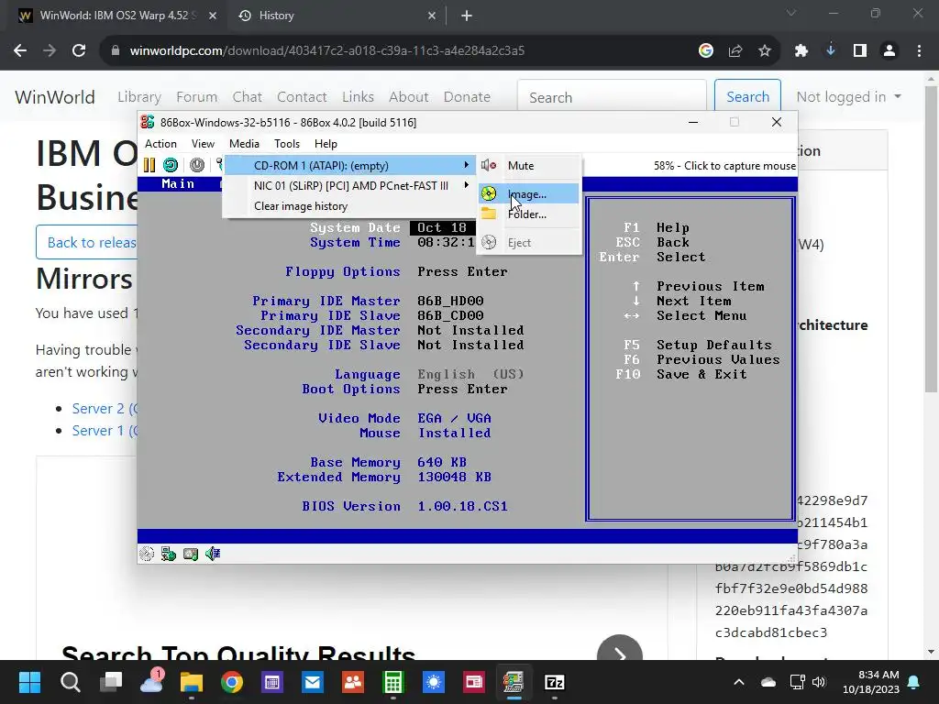Screen dimensions: 939x704
Task: Open Chrome three-dot menu
Action: pyautogui.click(x=919, y=50)
